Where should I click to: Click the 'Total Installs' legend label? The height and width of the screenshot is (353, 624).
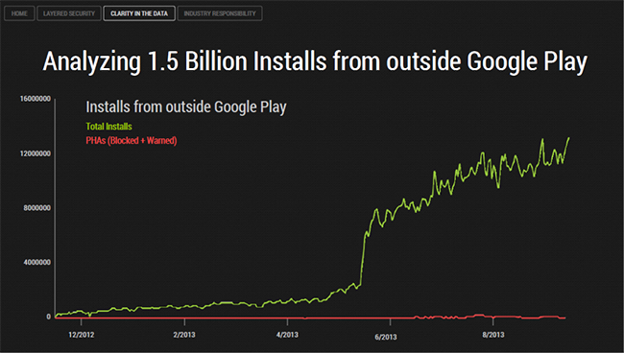109,127
